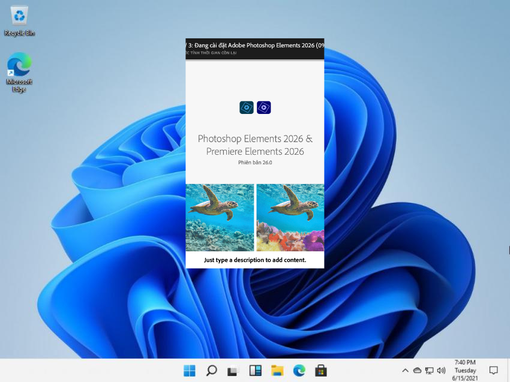Open network settings from the tray
The image size is (510, 382).
(x=429, y=371)
